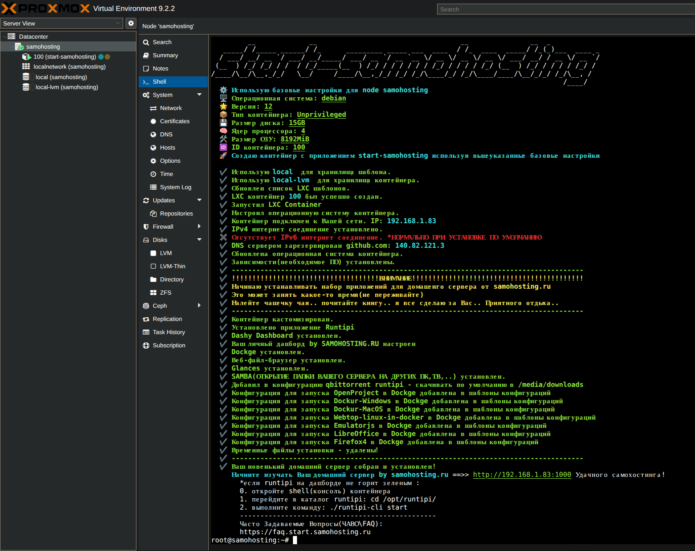Screen dimensions: 695x551
Task: Open the Summary menu item
Action: tap(173, 55)
